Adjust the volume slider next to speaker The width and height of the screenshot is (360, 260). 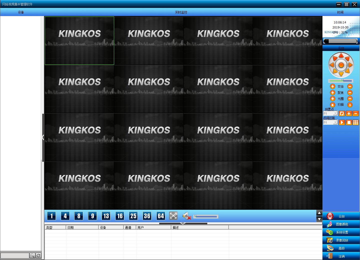pyautogui.click(x=206, y=216)
